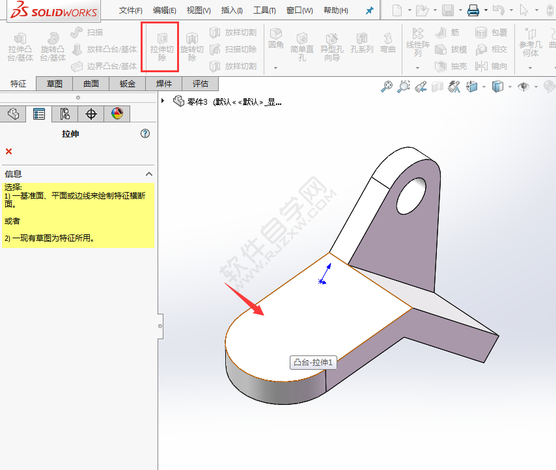Open the Display Style dropdown arrow
Viewport: 556px width, 470px height.
coord(510,87)
